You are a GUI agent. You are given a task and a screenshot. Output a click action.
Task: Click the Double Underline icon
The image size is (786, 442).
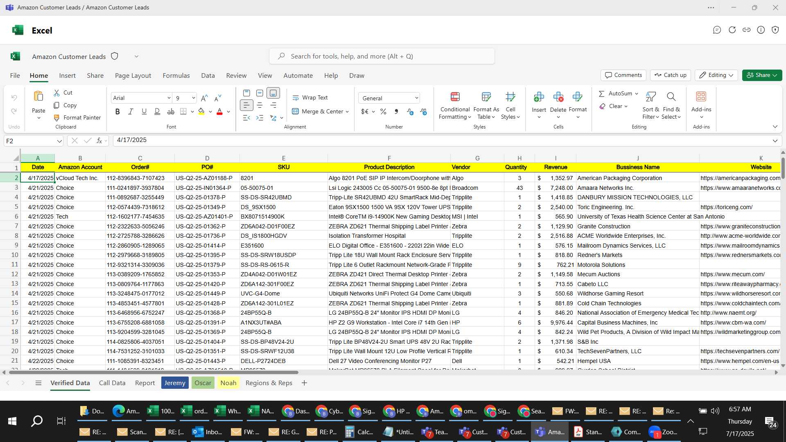click(157, 111)
